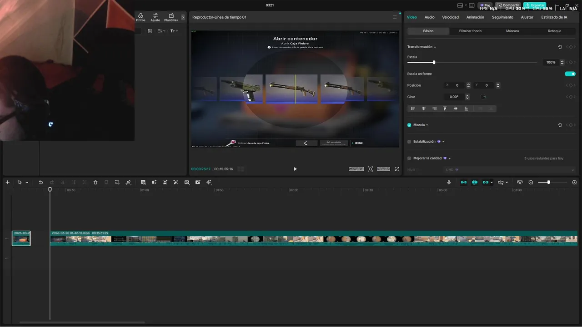This screenshot has width=582, height=327.
Task: Play the preview video
Action: pos(295,169)
